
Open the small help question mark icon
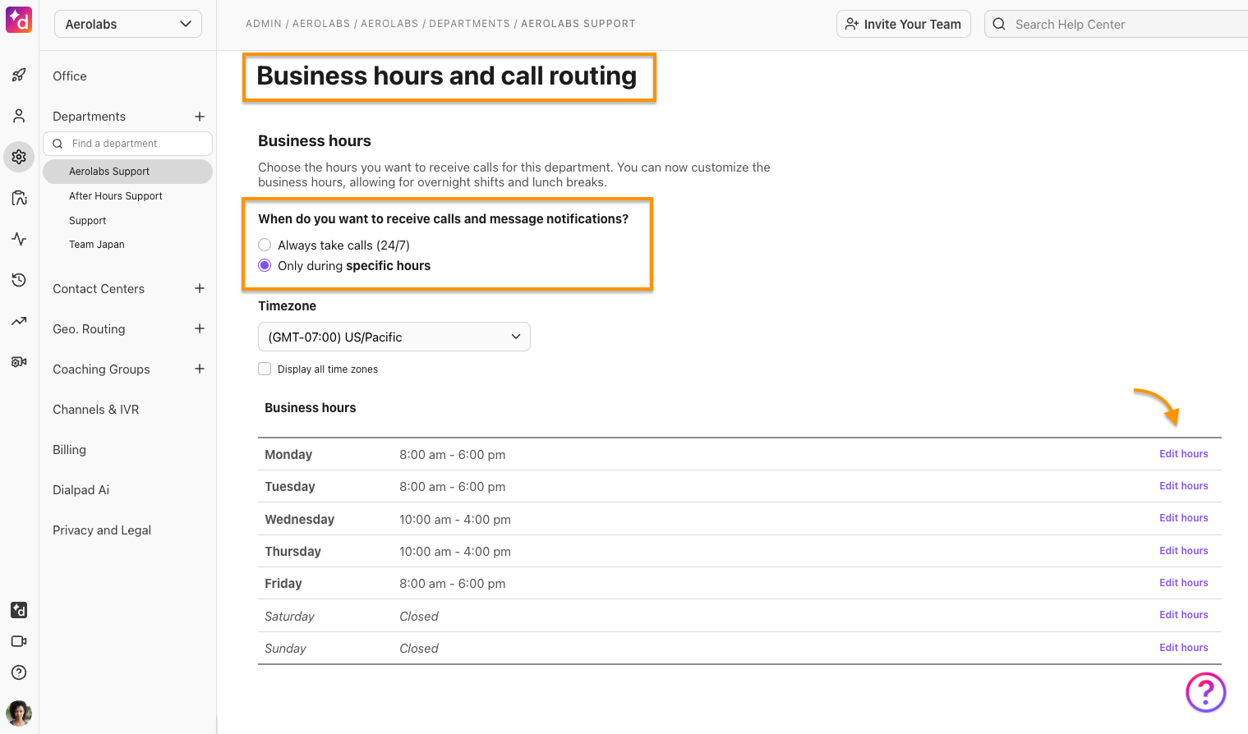(x=19, y=672)
